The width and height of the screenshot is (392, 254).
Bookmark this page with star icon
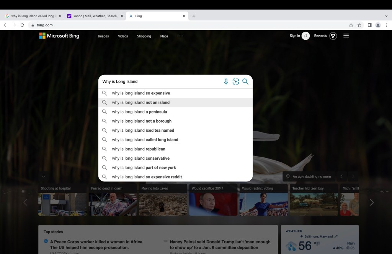(x=359, y=25)
